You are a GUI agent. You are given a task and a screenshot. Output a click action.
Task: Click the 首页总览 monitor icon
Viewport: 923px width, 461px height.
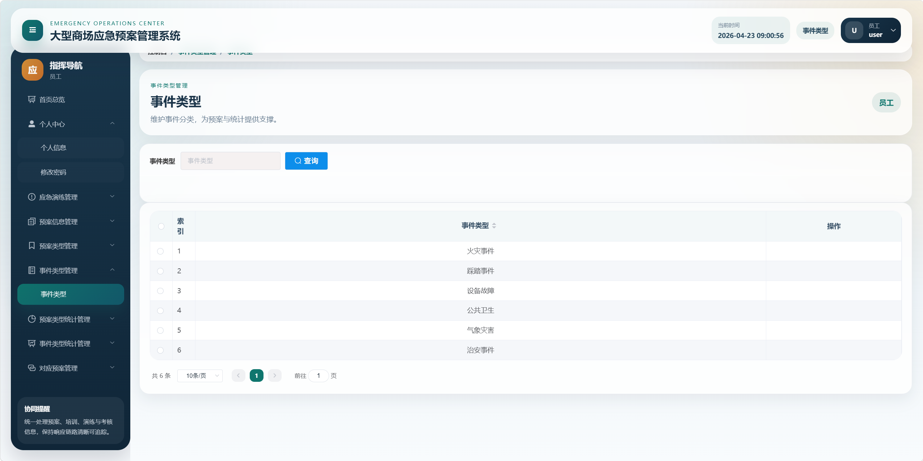(x=32, y=99)
